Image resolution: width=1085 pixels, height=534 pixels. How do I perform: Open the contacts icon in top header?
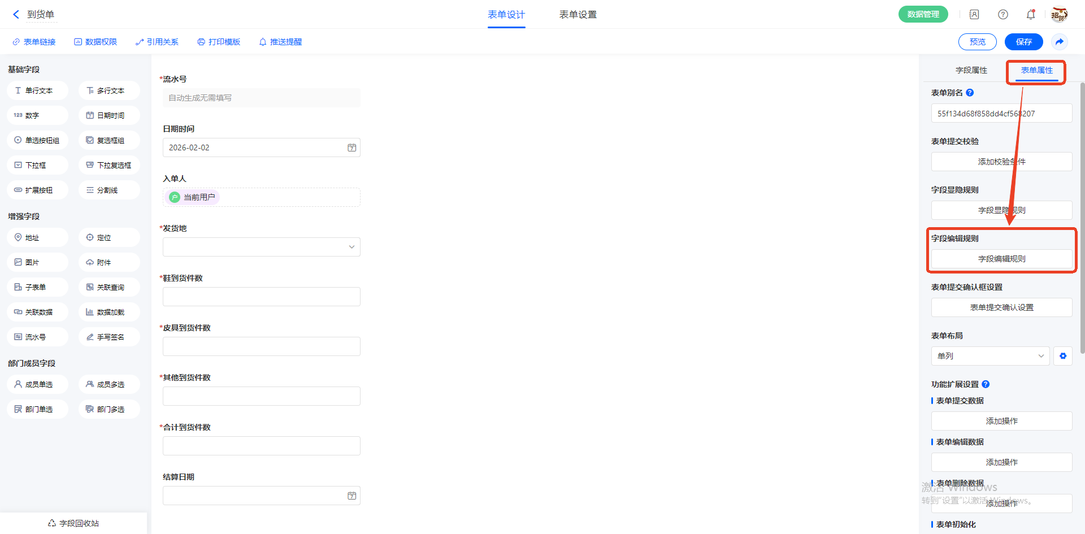click(x=974, y=15)
